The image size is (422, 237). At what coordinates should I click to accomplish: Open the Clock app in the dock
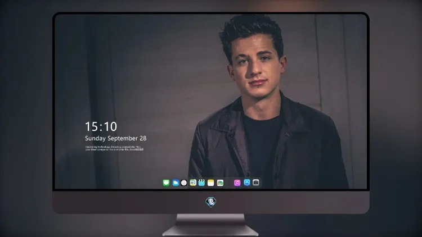click(x=184, y=183)
